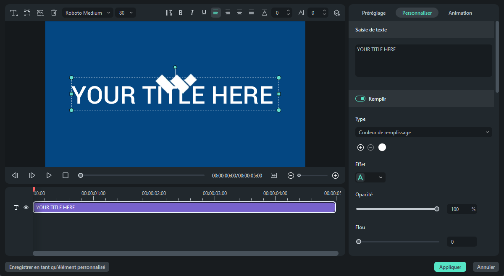504x276 pixels.
Task: Click the preview playback progress handle
Action: click(81, 175)
